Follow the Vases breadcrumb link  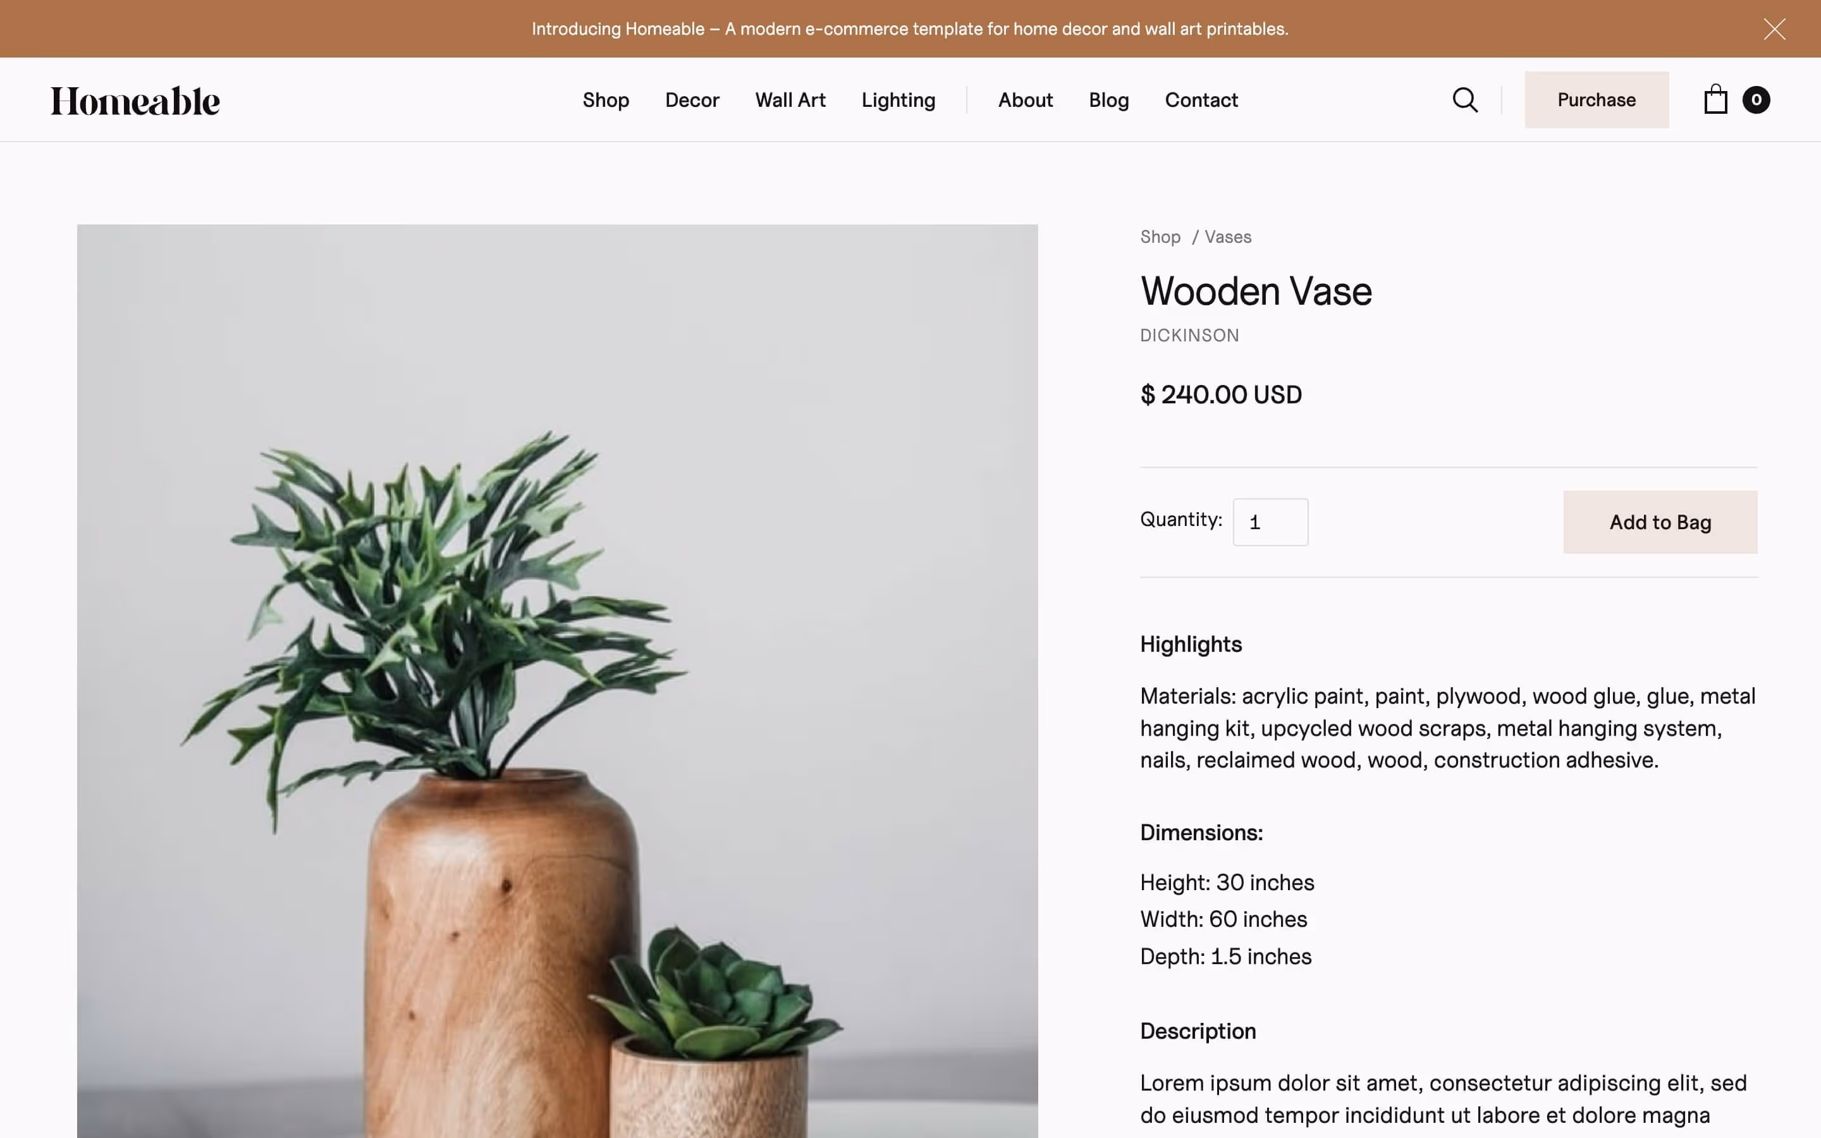point(1228,237)
